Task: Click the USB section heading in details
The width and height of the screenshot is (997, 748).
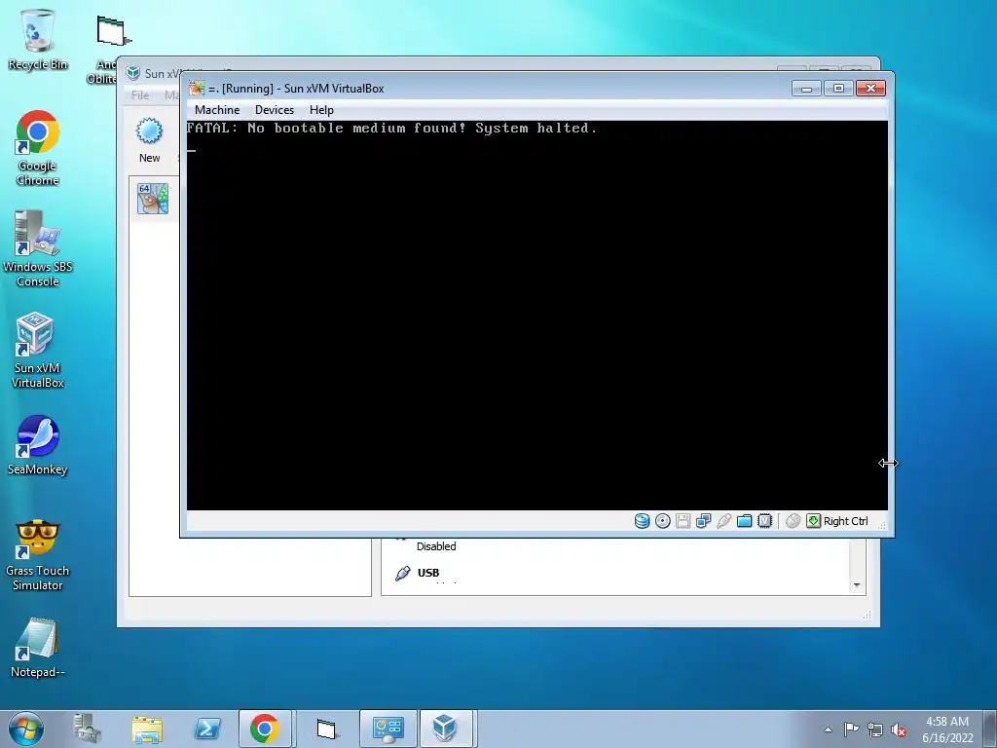Action: [x=428, y=573]
